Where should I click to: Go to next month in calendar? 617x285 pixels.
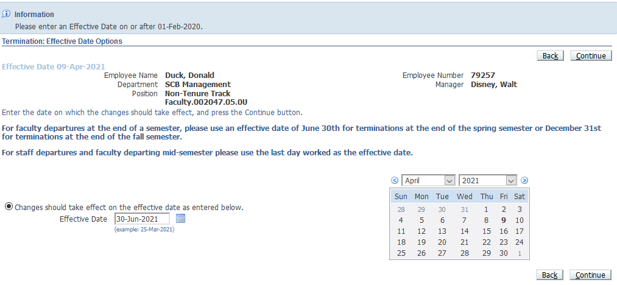point(524,181)
